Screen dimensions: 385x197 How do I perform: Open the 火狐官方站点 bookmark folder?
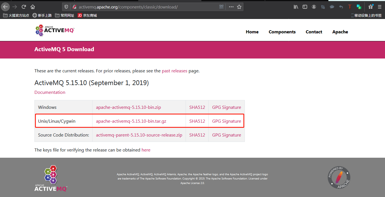click(x=16, y=15)
